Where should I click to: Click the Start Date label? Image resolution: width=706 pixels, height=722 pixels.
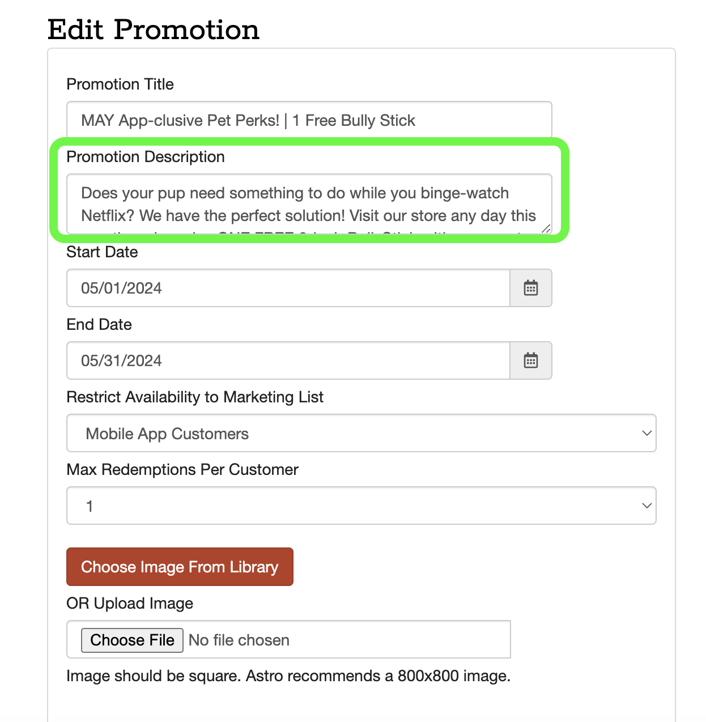coord(102,252)
